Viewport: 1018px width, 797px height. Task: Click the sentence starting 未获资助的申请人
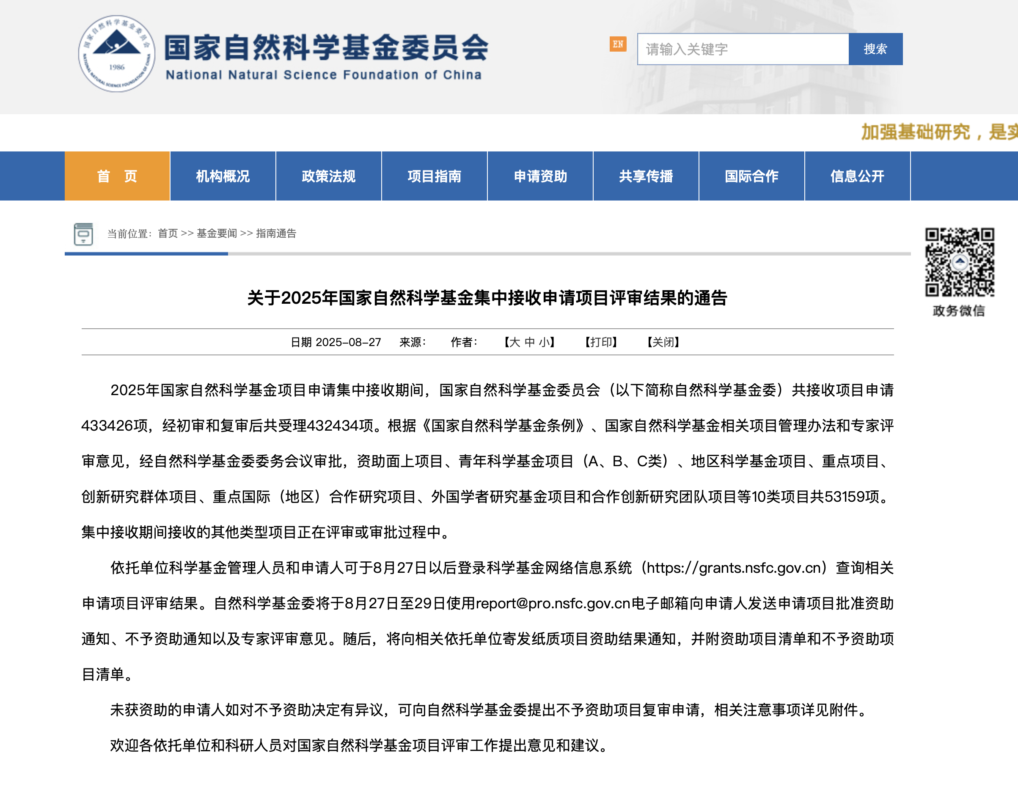(490, 710)
